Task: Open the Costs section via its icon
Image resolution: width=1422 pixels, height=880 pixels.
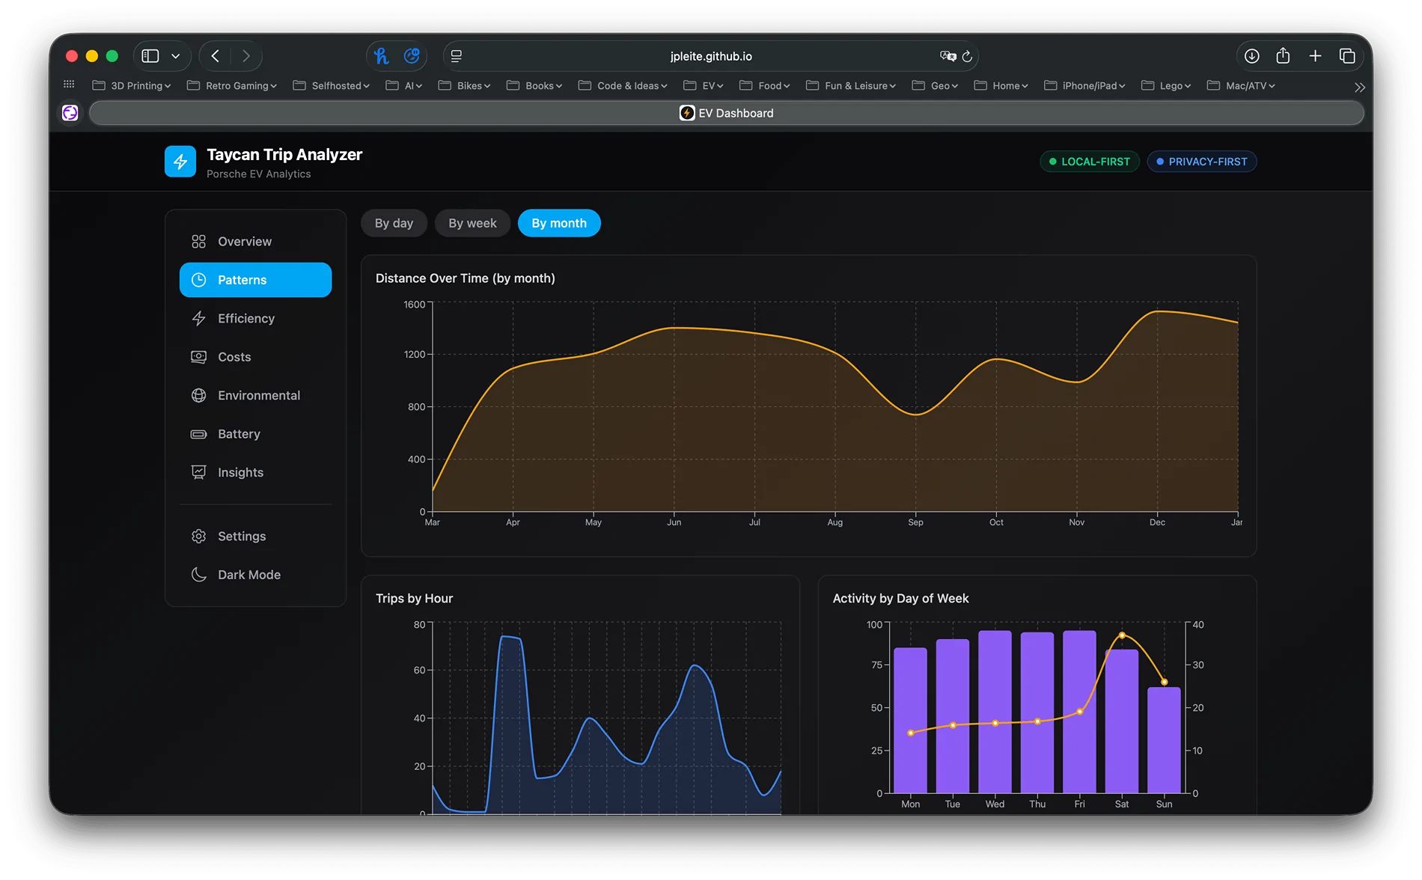Action: 198,357
